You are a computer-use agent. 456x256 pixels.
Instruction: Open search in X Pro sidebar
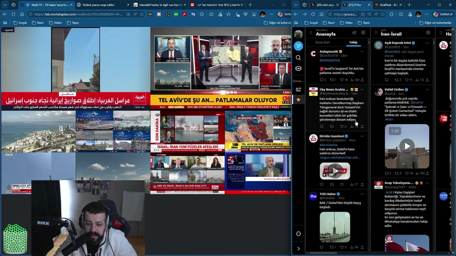coord(299,58)
